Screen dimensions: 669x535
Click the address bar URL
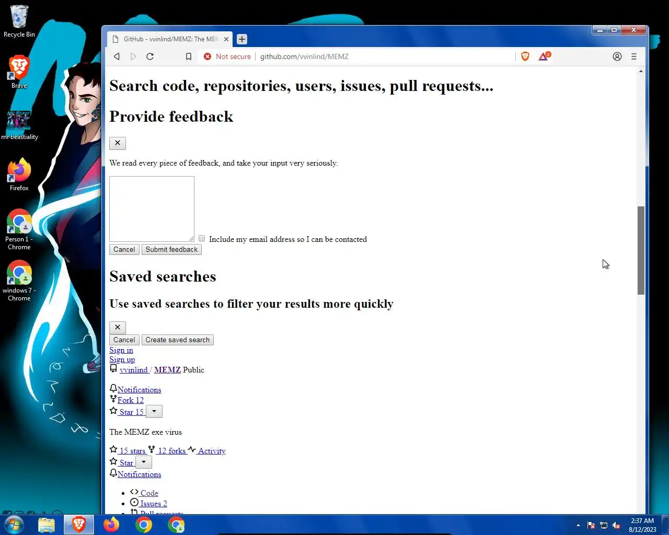click(304, 56)
